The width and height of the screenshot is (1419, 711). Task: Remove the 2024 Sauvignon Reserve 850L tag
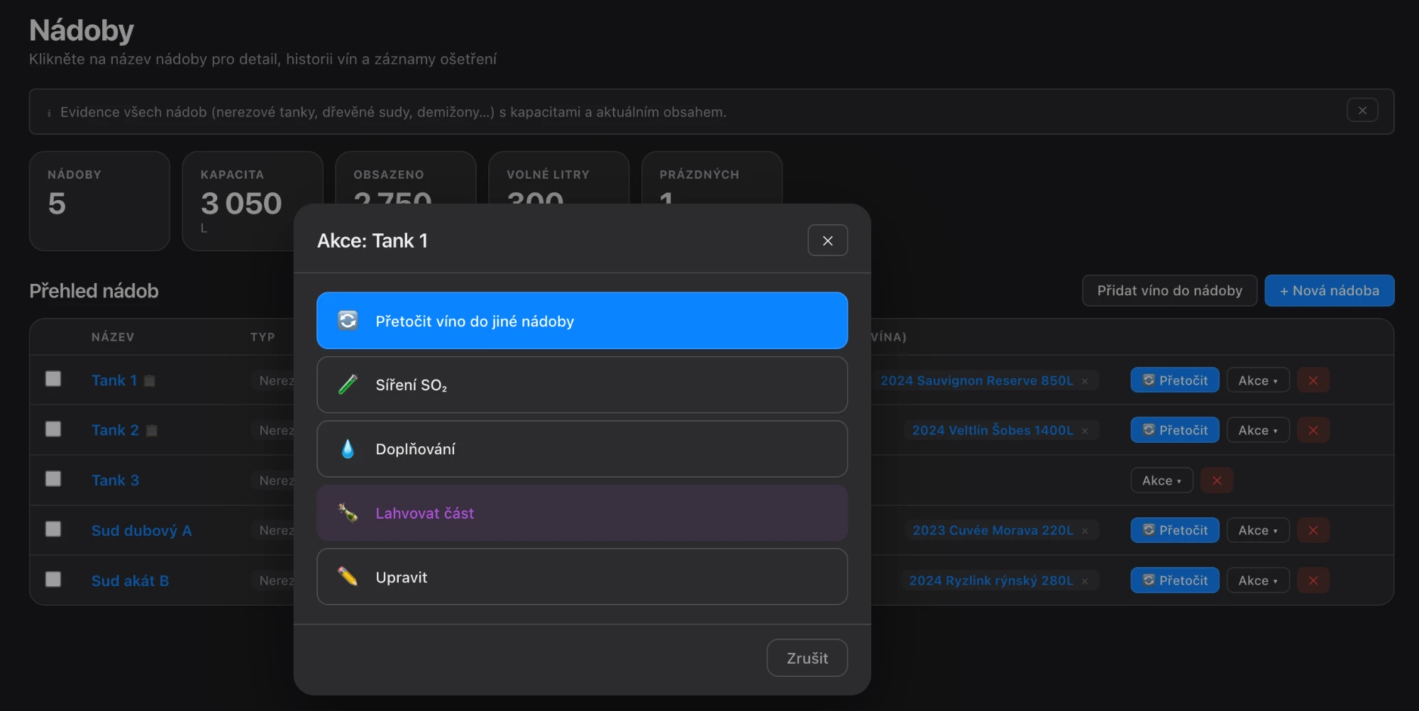pyautogui.click(x=1085, y=381)
